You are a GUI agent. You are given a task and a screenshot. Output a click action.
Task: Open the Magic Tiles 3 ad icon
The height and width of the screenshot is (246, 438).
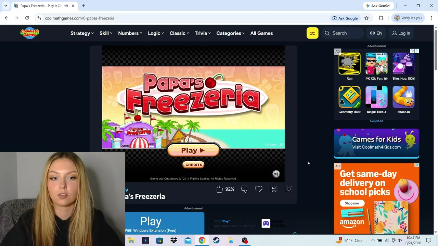point(376,97)
